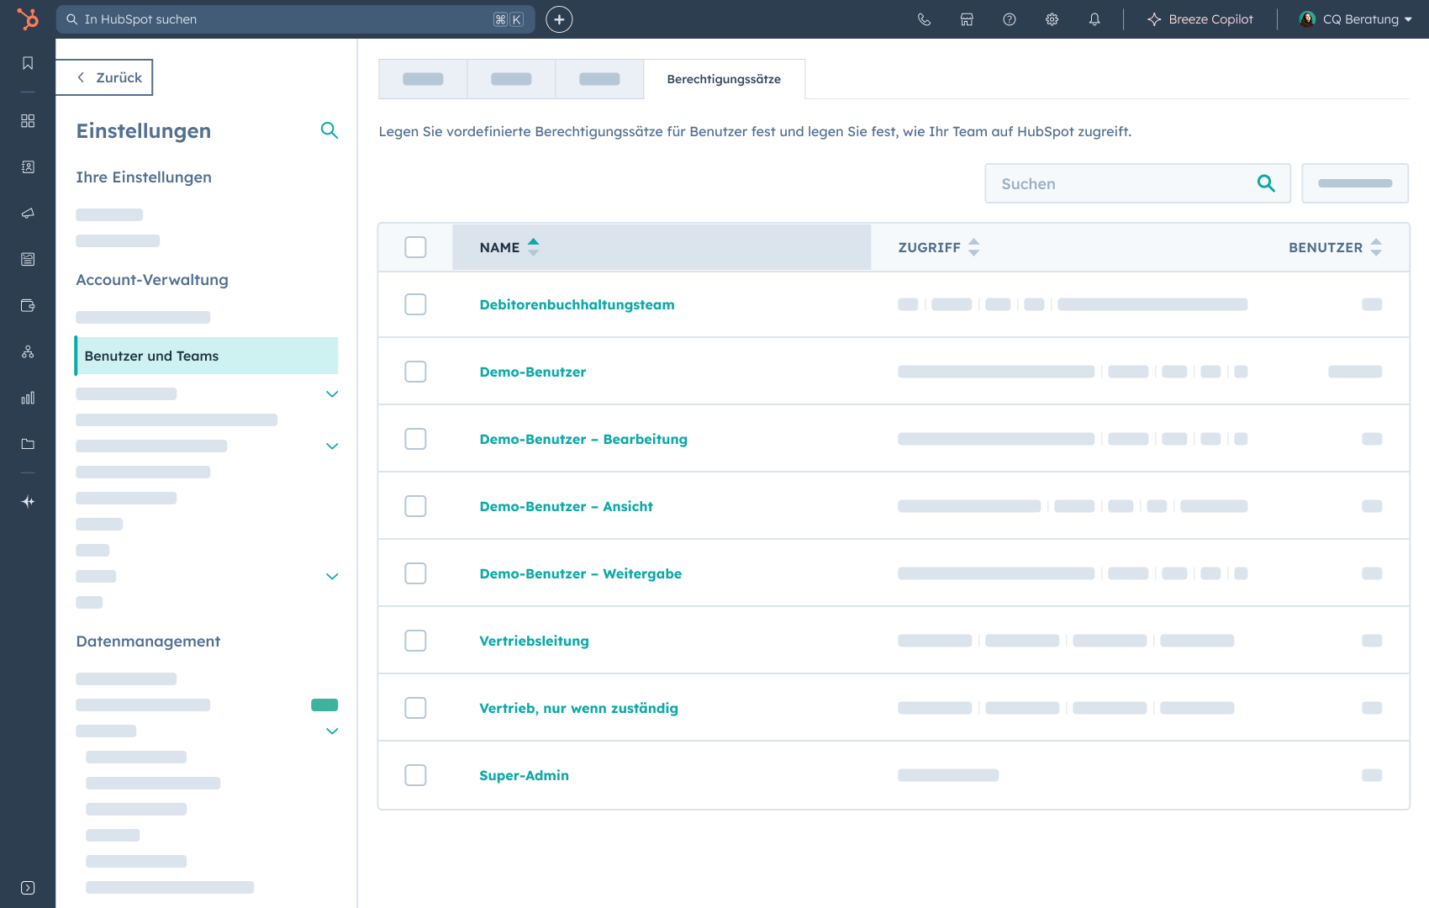Open the Demo-Benutzer – Weitergabe permission set

(x=580, y=573)
